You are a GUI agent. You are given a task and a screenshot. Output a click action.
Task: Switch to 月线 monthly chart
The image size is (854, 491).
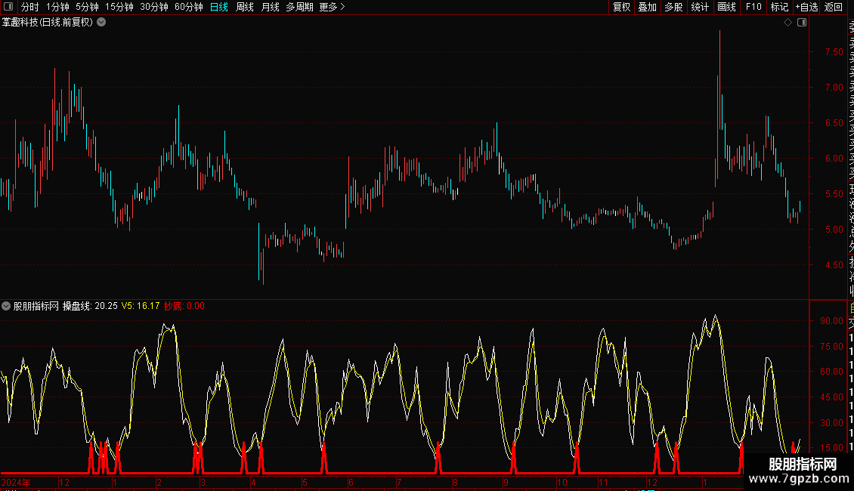[270, 7]
